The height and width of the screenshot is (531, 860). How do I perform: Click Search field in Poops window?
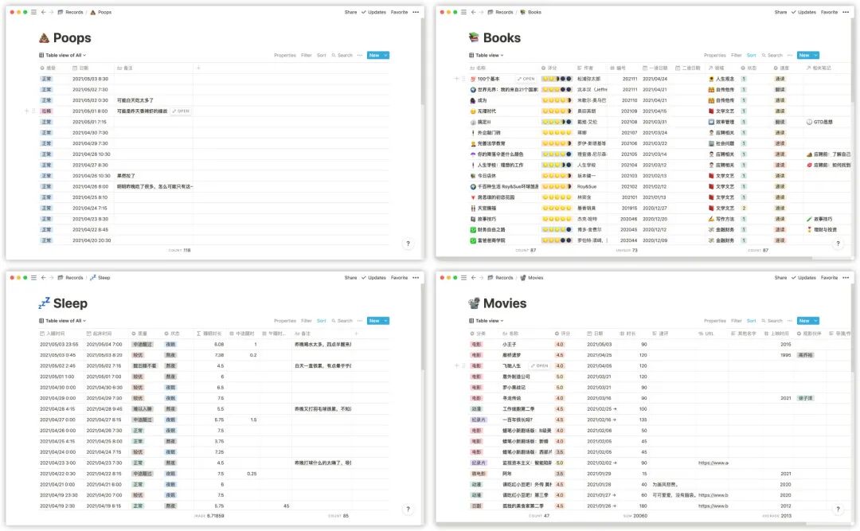tap(342, 56)
